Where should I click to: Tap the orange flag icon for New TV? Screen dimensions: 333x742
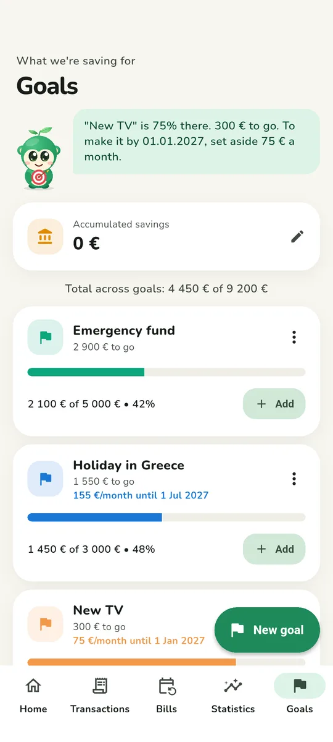[45, 624]
